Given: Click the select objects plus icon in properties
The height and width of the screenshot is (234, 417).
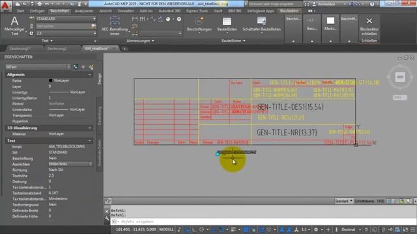Looking at the screenshot, I should [x=83, y=67].
